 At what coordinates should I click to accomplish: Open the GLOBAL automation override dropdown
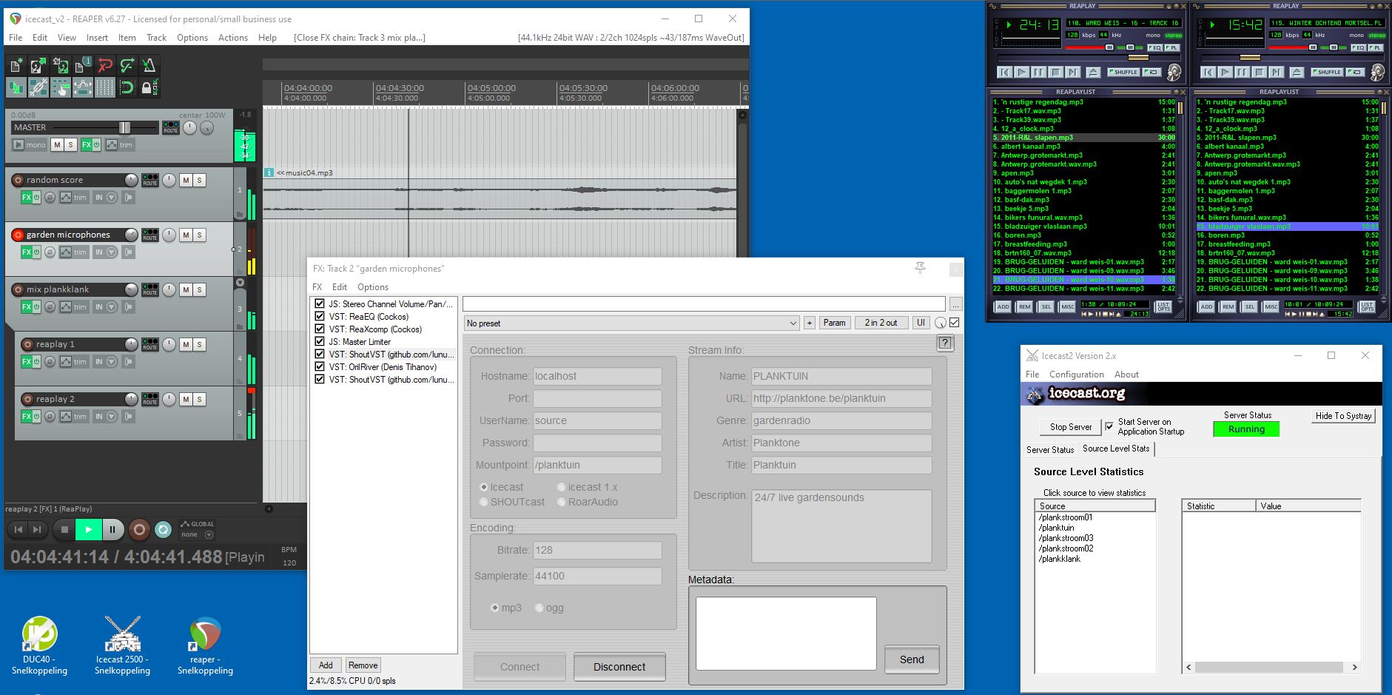point(209,534)
